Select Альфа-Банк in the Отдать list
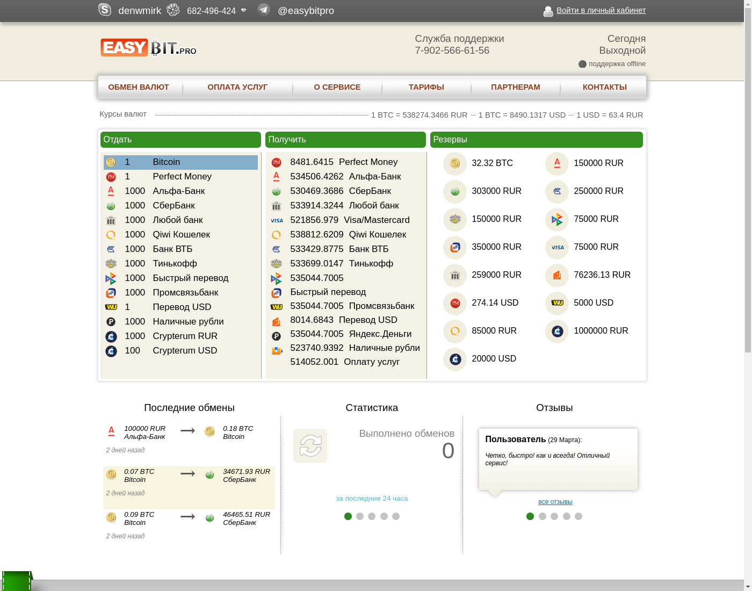 (180, 191)
